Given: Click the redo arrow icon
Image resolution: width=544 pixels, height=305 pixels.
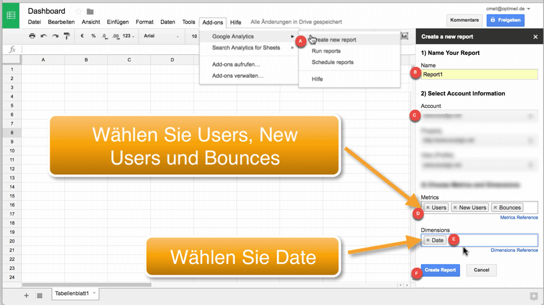Looking at the screenshot, I should point(55,36).
